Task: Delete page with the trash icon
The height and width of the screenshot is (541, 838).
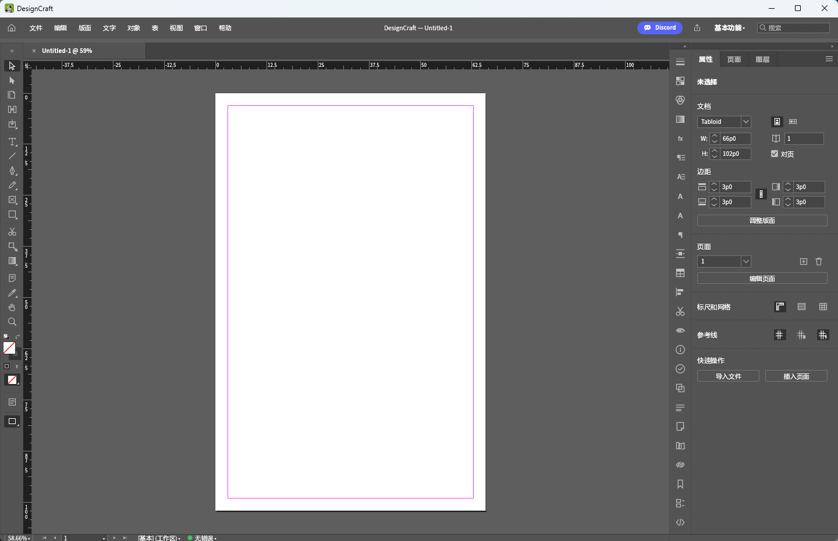Action: [819, 262]
